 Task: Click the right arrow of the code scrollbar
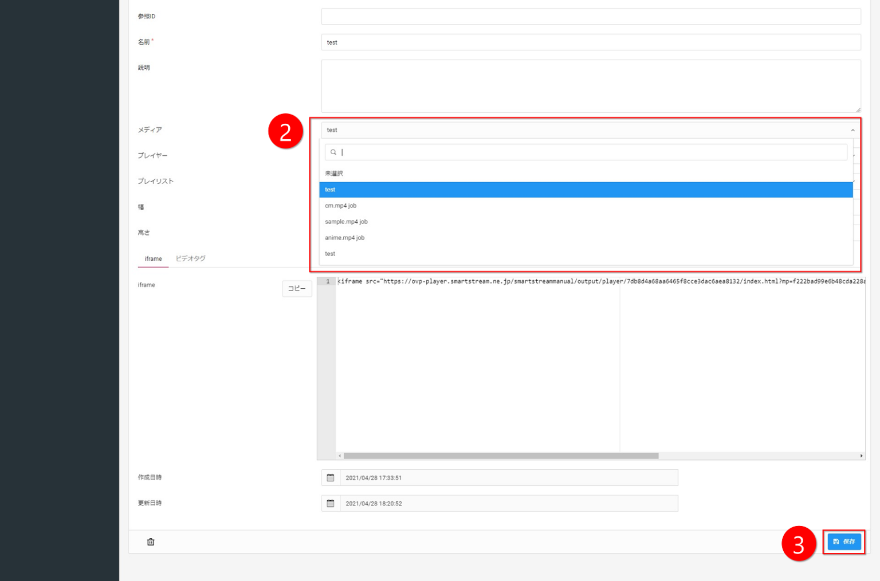tap(861, 456)
